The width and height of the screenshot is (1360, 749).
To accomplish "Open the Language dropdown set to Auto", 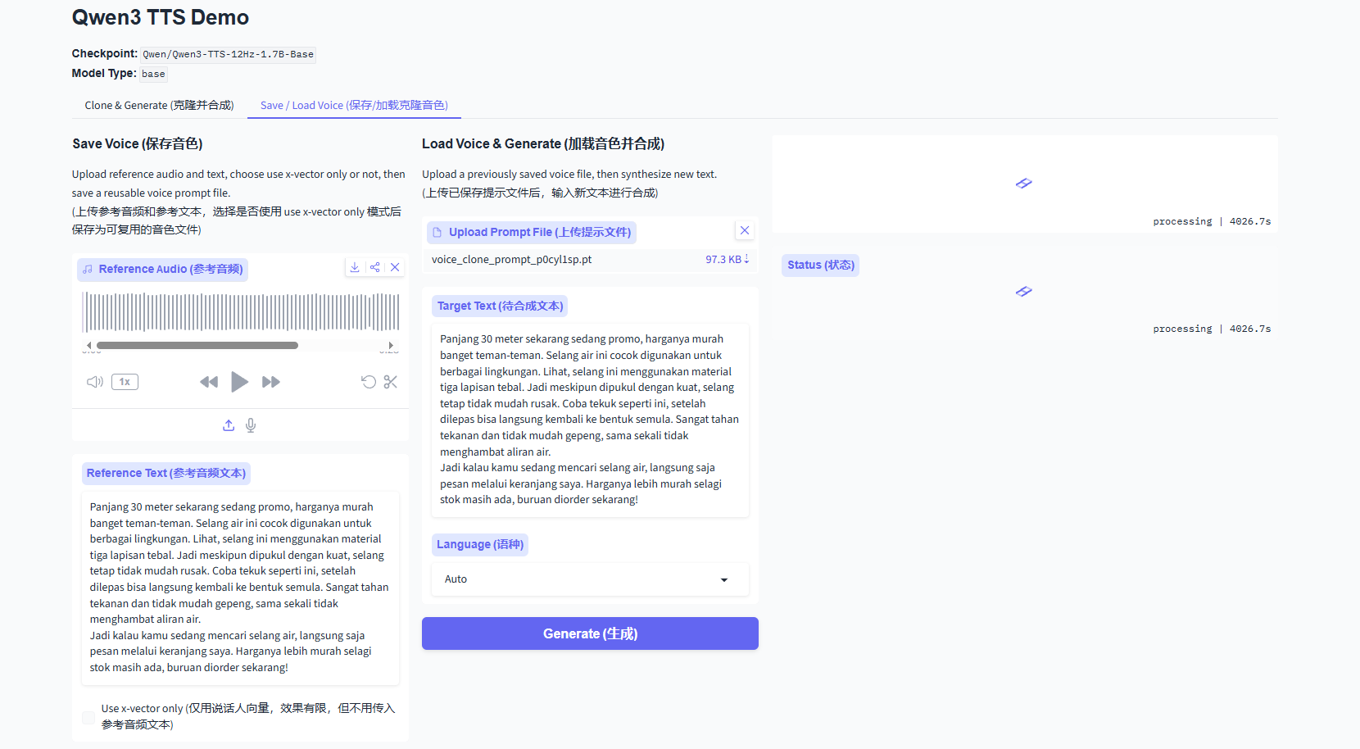I will click(590, 579).
